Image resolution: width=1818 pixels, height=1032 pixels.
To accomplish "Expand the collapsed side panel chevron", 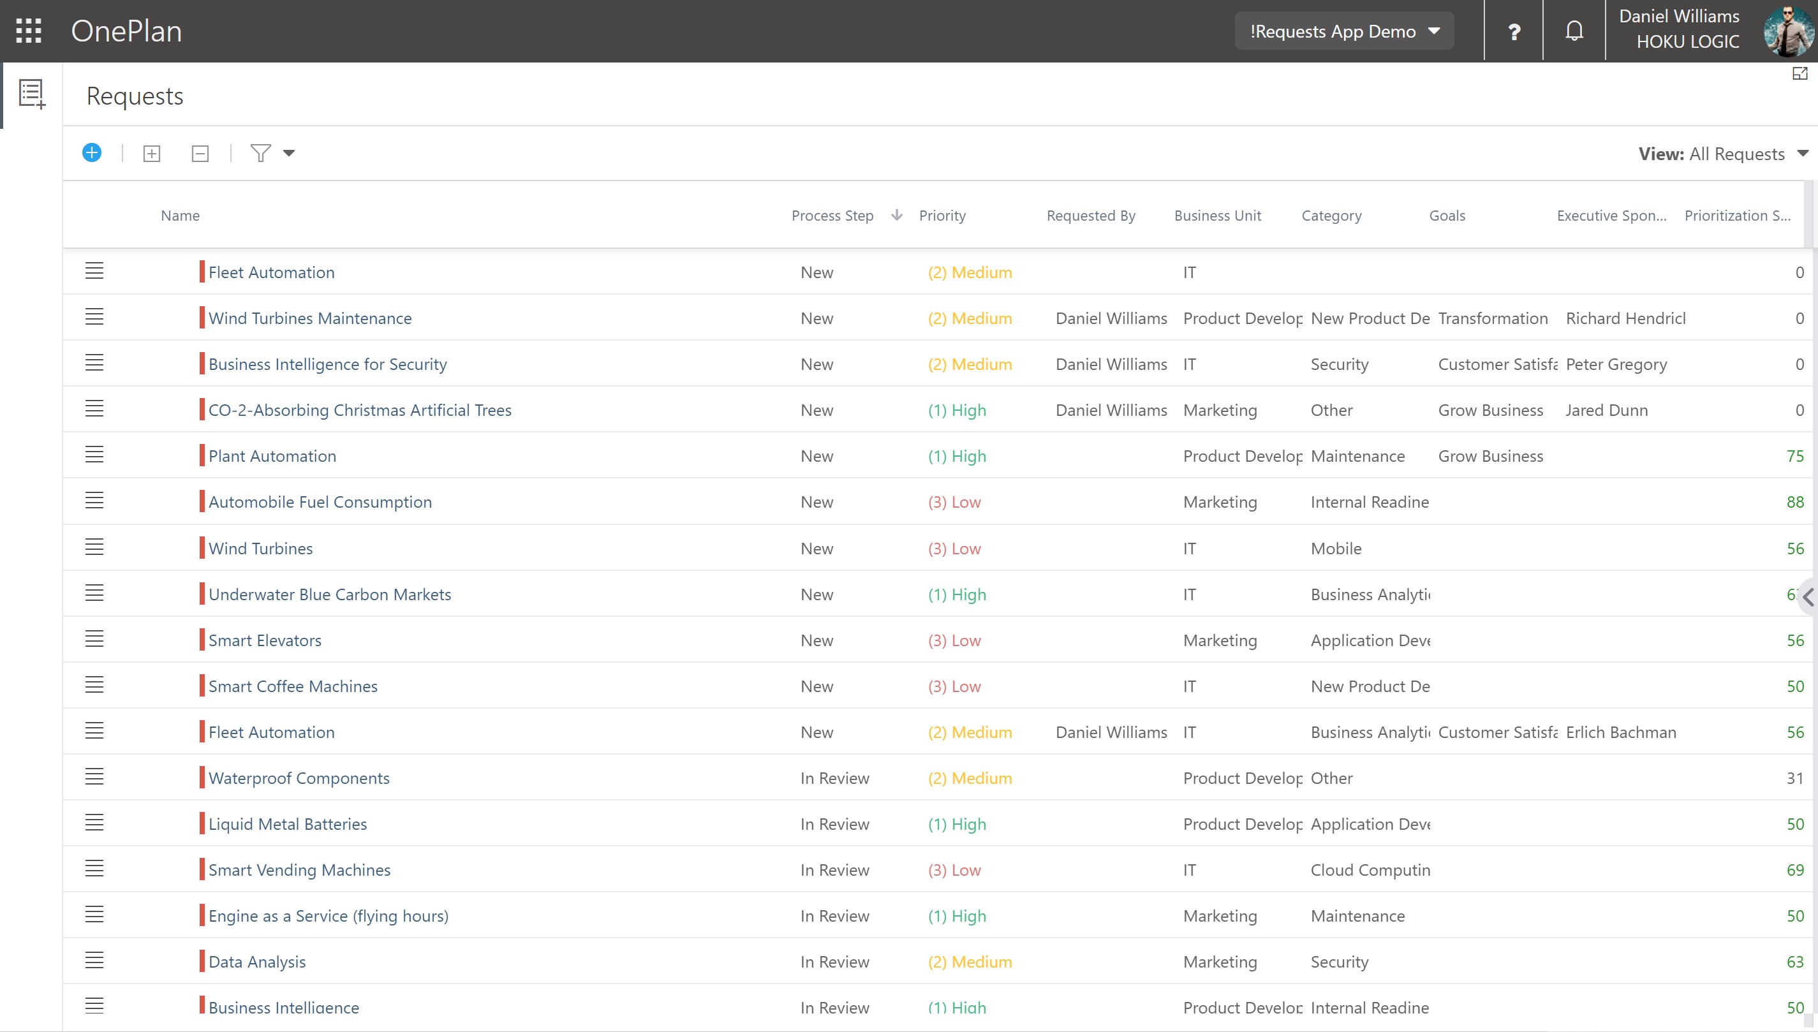I will tap(1808, 598).
